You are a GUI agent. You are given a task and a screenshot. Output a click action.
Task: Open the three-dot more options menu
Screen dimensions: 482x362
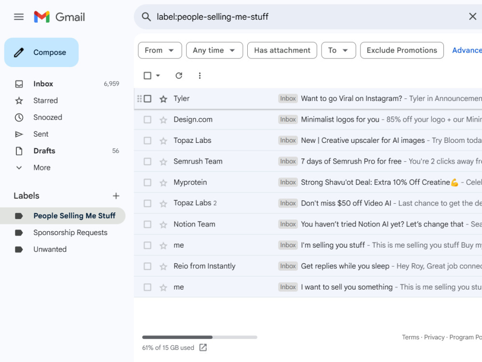[200, 76]
